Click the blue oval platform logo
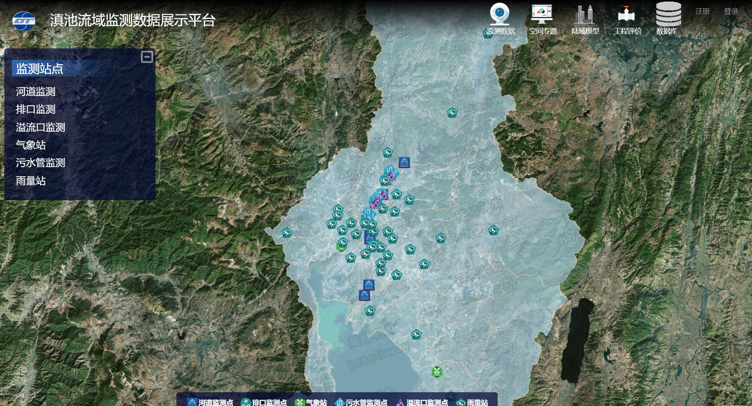This screenshot has height=406, width=752. click(x=24, y=21)
